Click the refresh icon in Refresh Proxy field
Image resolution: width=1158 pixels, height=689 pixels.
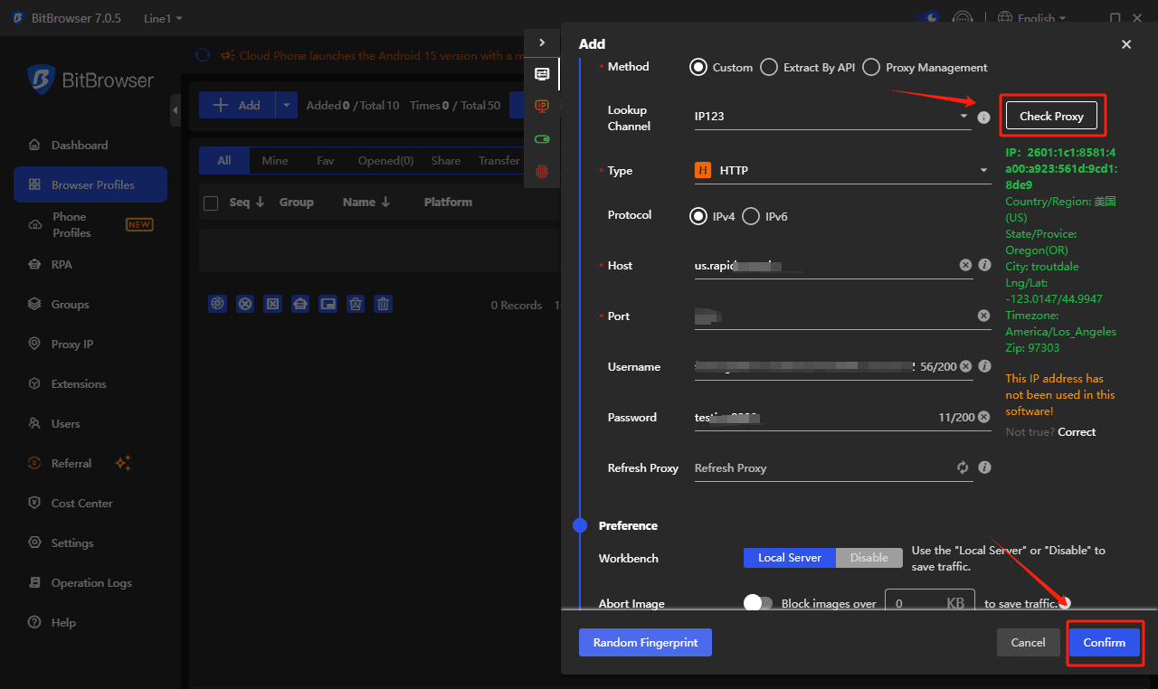click(963, 467)
